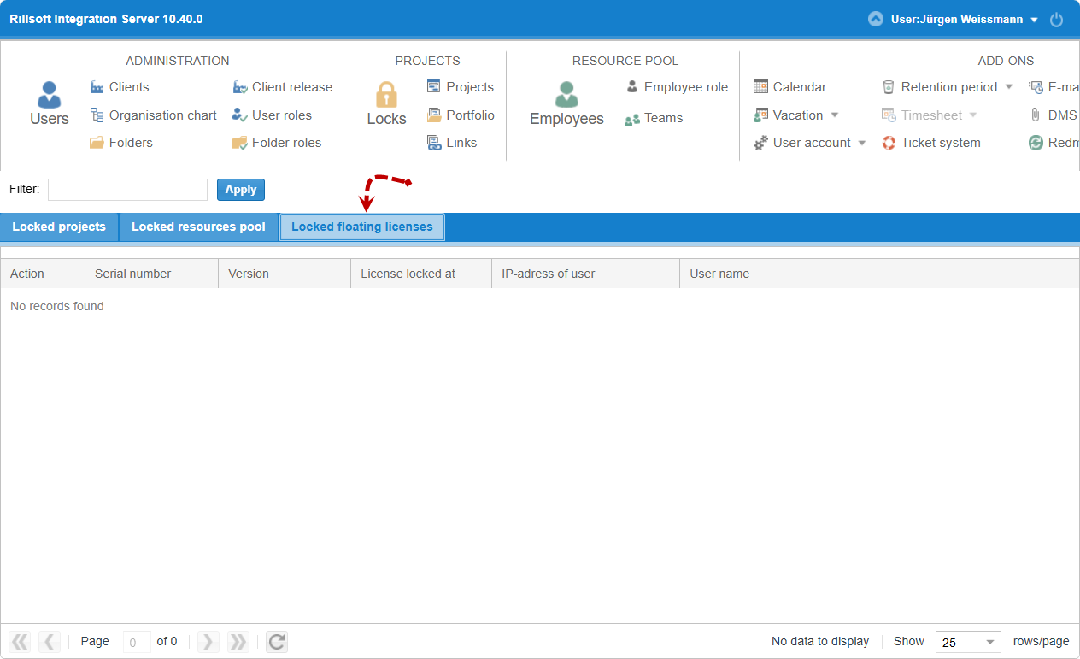
Task: Open the Folders icon under Administration
Action: click(x=97, y=143)
